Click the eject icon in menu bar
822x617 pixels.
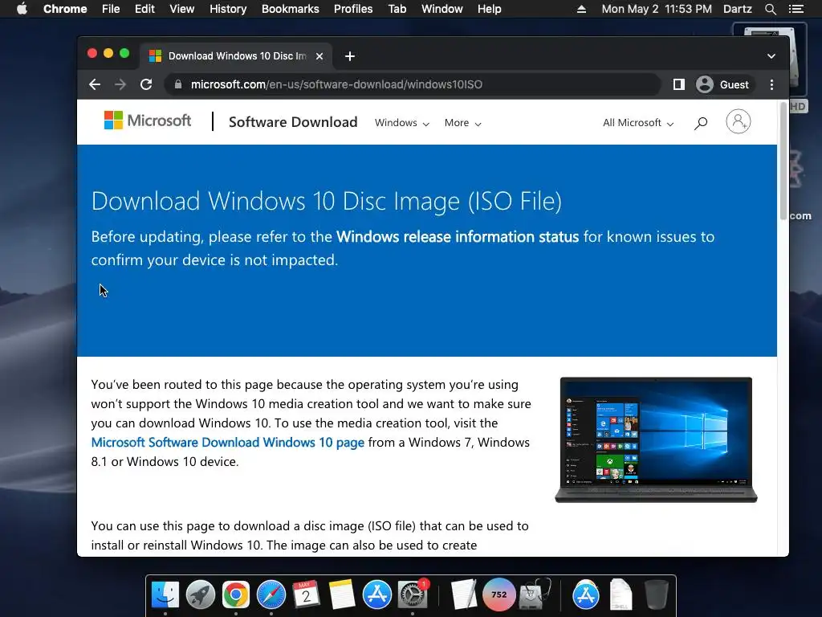tap(581, 9)
